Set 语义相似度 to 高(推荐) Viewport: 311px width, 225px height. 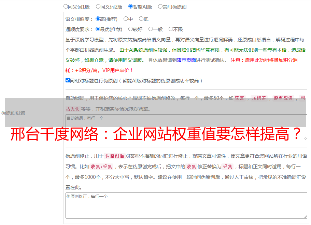pos(98,19)
